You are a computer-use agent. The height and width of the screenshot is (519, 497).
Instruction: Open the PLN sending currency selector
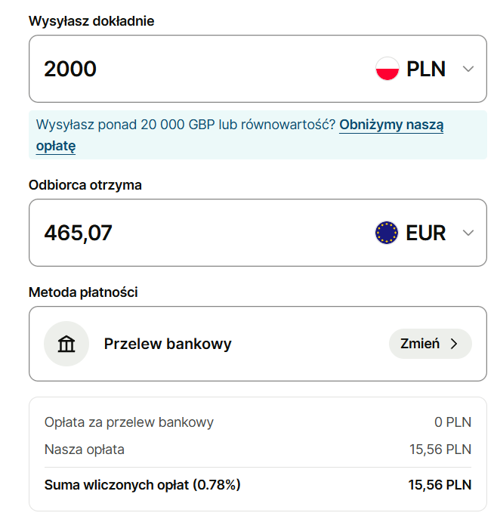point(425,70)
